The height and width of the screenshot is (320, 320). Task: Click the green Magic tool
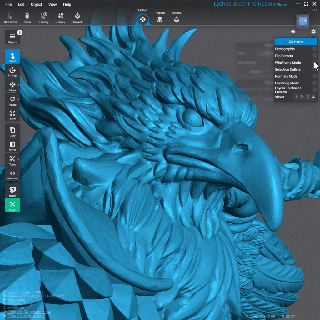tap(12, 205)
